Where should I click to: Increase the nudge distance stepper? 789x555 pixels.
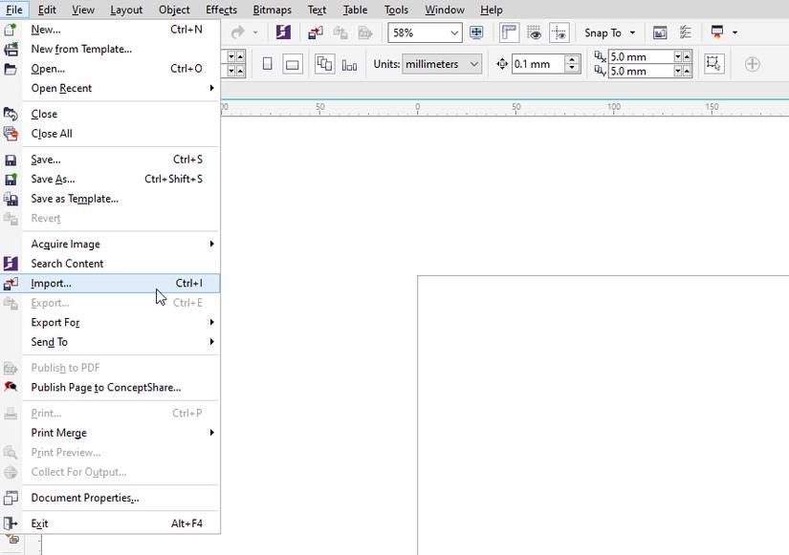point(572,59)
